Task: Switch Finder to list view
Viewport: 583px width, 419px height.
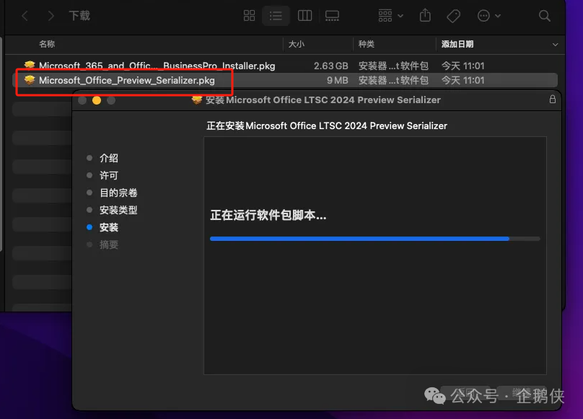Action: point(276,16)
